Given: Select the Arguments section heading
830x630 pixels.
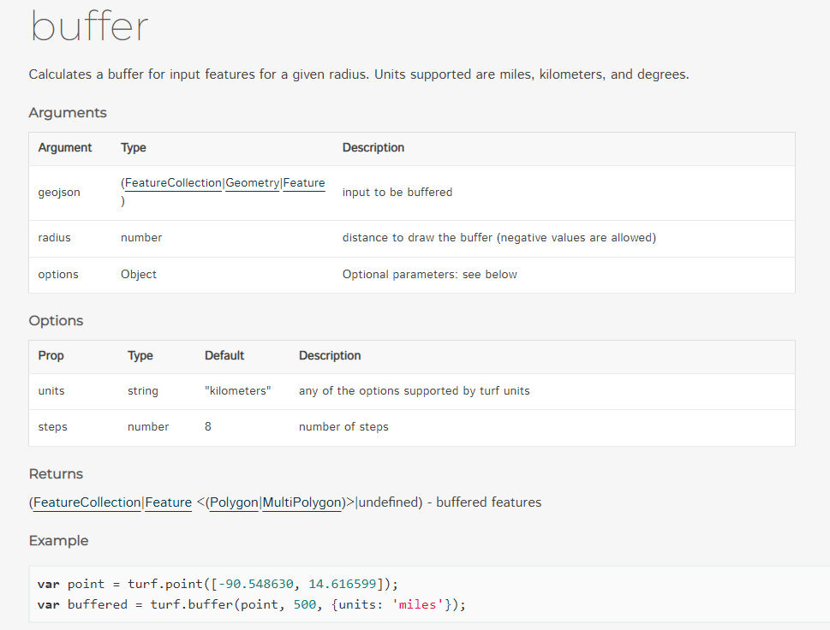Looking at the screenshot, I should click(x=68, y=112).
